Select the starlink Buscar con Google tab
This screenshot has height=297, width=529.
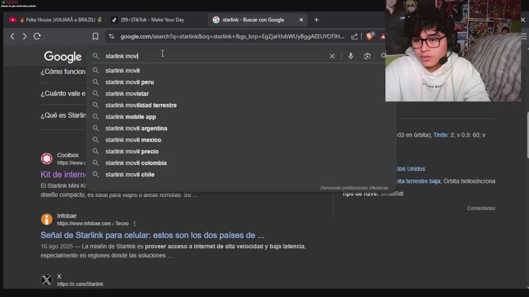[x=253, y=20]
